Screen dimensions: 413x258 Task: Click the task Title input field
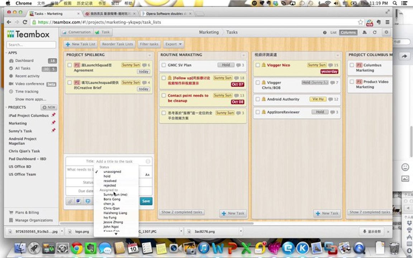120,161
